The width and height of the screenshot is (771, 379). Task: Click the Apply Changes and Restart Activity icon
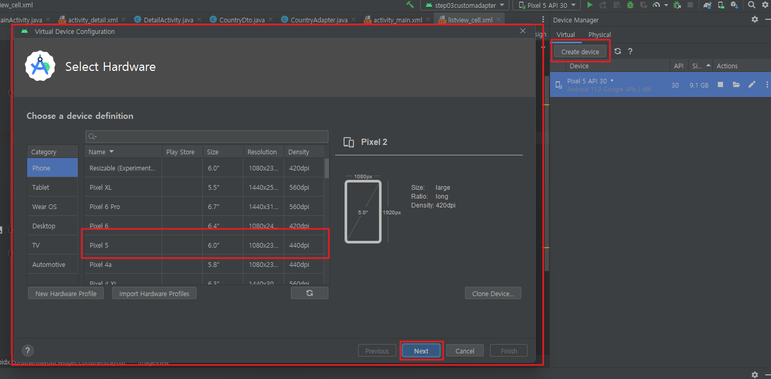pyautogui.click(x=603, y=5)
